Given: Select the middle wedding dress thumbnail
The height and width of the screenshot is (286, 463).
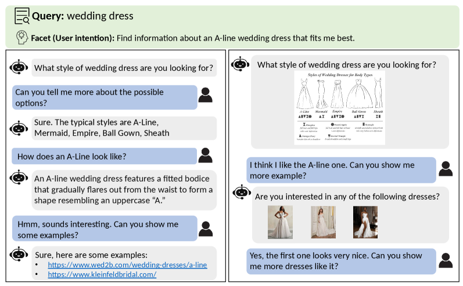Looking at the screenshot, I should [x=323, y=222].
